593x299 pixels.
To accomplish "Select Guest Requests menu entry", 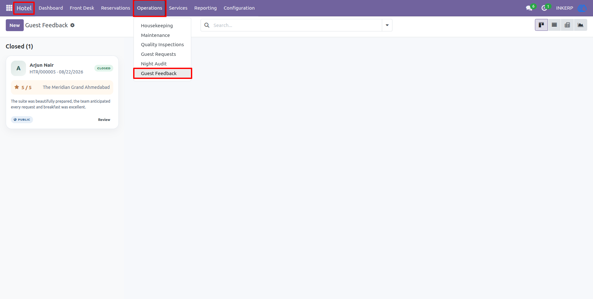I will click(x=159, y=54).
